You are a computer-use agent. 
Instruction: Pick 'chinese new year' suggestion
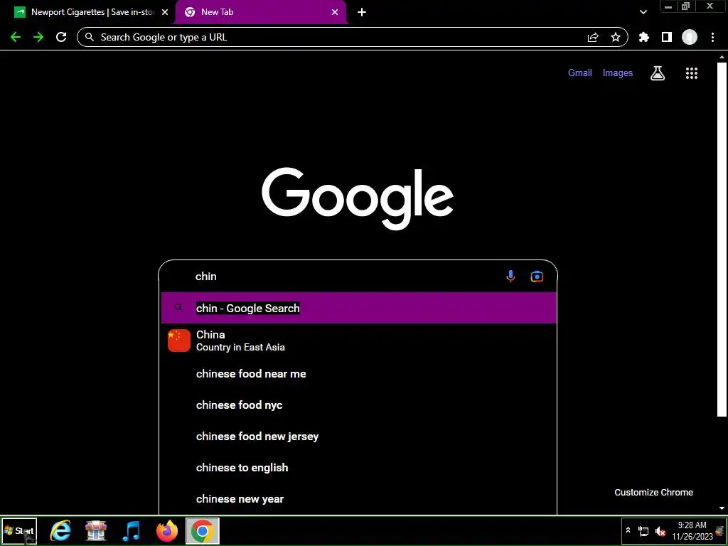pyautogui.click(x=358, y=498)
